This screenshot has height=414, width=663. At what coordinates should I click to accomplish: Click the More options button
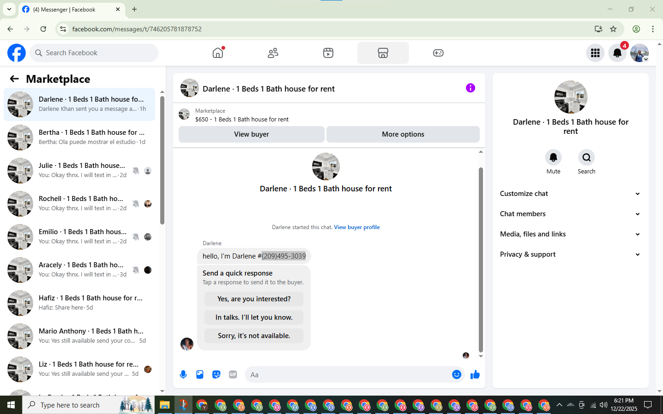[403, 134]
